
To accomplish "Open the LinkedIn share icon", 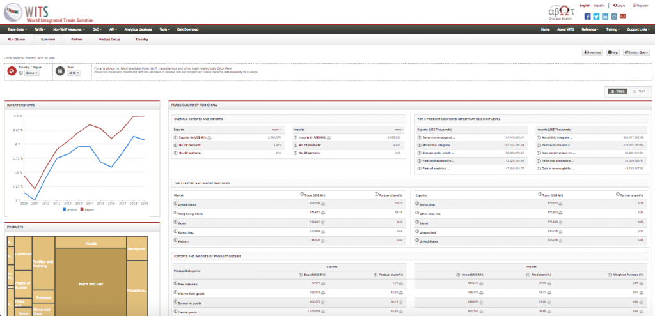I will point(605,17).
